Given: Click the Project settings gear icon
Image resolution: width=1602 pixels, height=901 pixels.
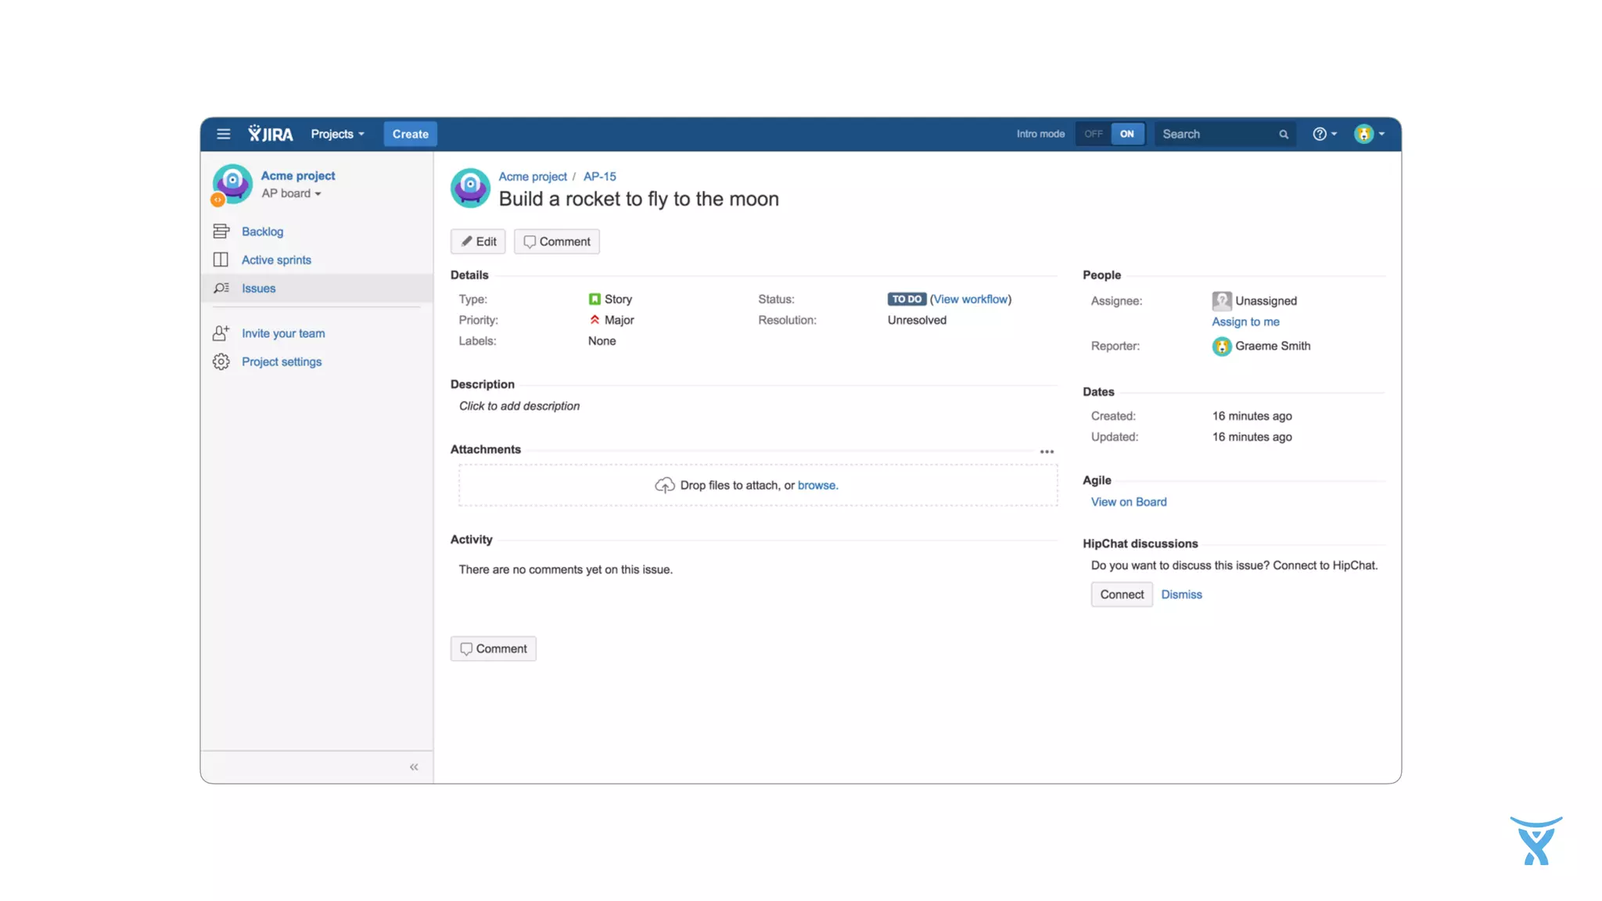Looking at the screenshot, I should click(x=221, y=361).
